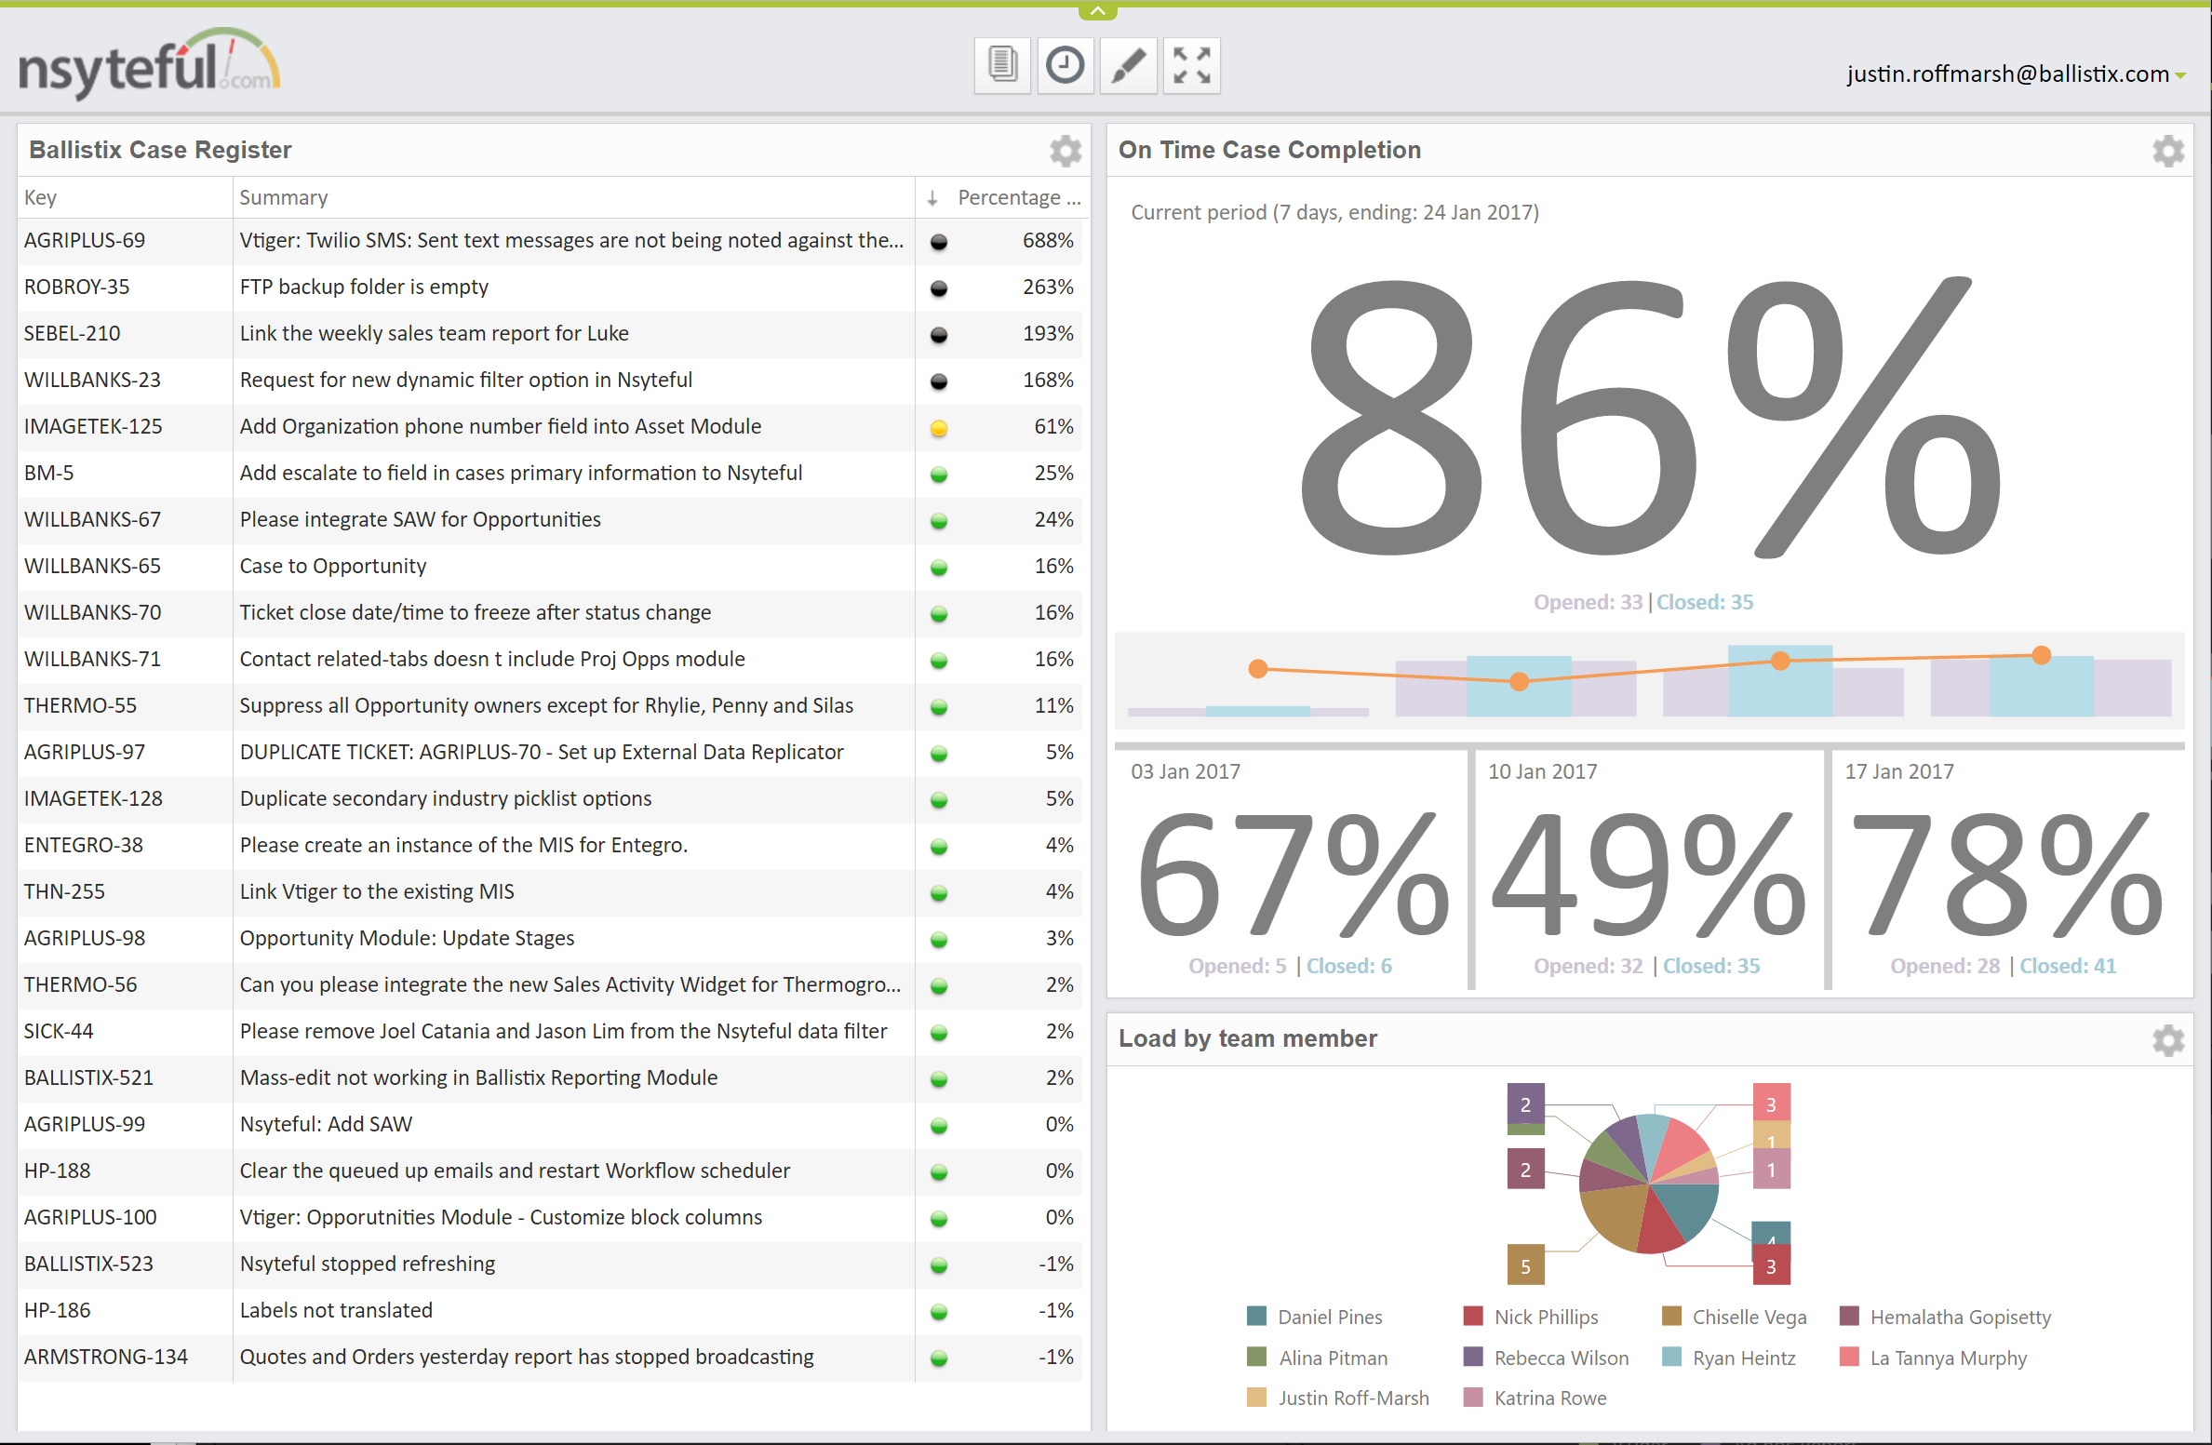
Task: Open Load by team member settings gear
Action: click(2168, 1039)
